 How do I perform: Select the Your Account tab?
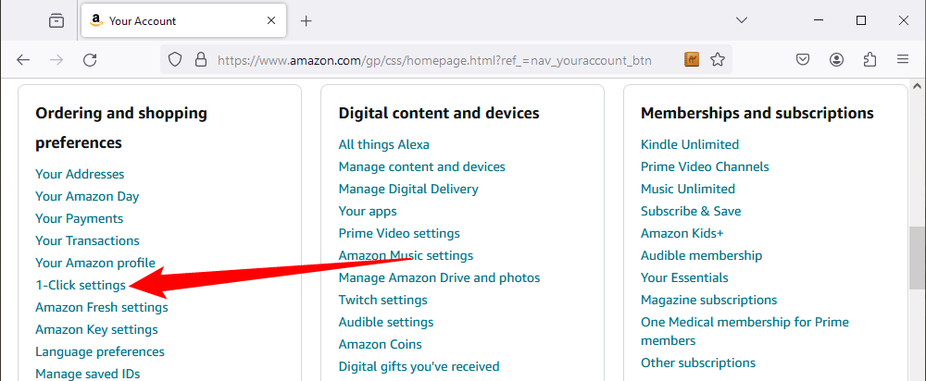pos(167,20)
